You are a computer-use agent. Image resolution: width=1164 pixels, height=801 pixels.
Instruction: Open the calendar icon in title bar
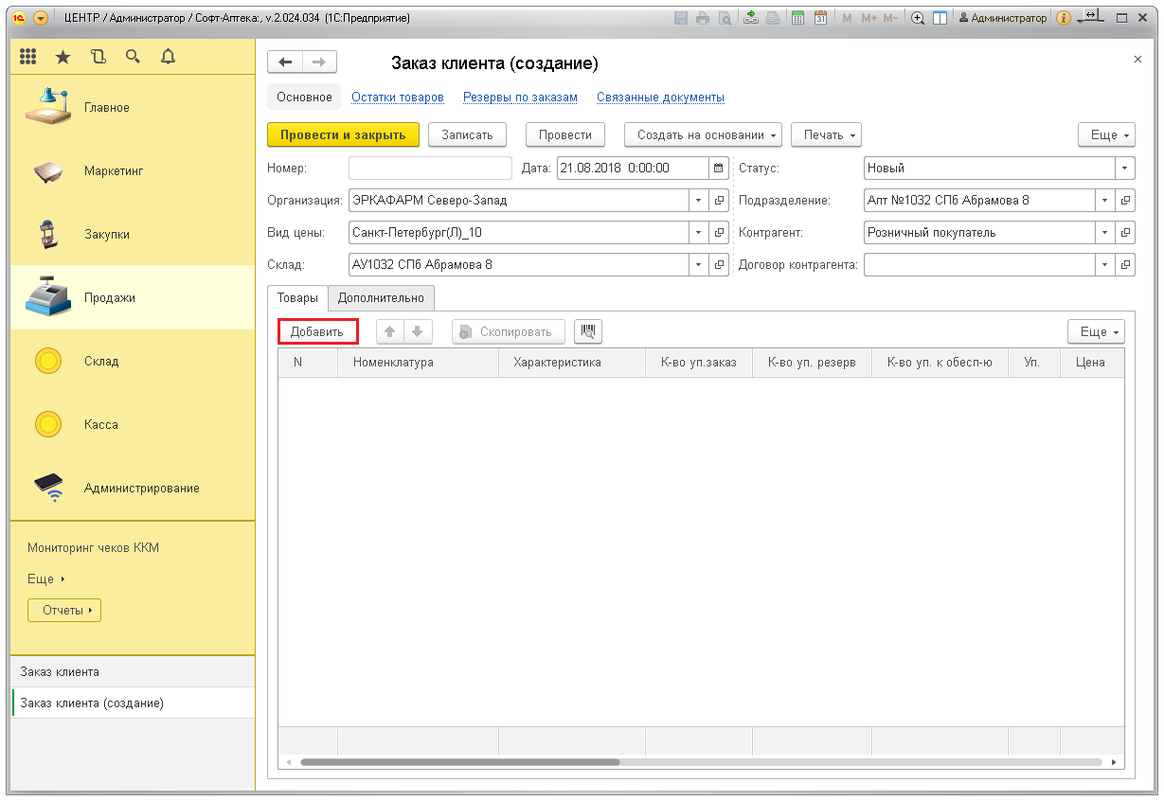click(821, 18)
